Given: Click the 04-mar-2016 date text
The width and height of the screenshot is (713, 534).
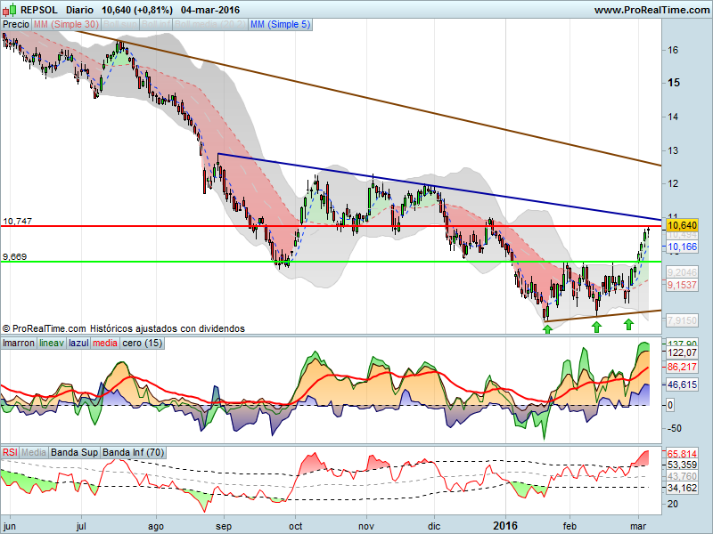Looking at the screenshot, I should (x=210, y=10).
